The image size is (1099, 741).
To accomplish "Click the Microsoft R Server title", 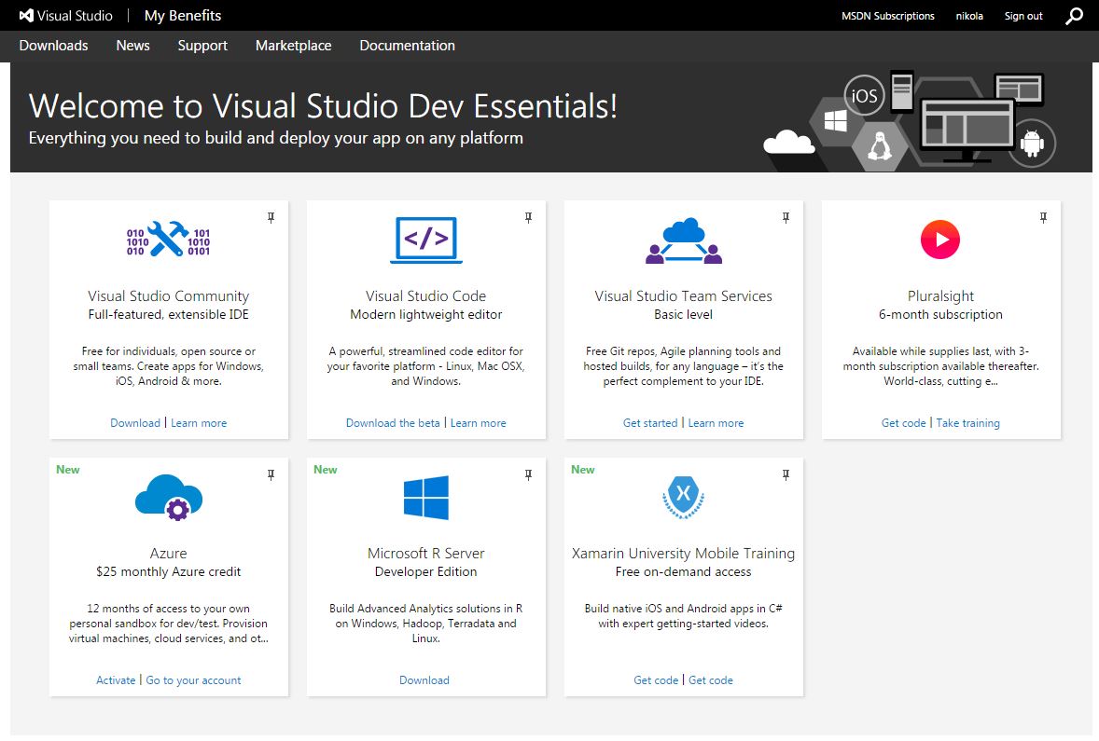I will 426,554.
